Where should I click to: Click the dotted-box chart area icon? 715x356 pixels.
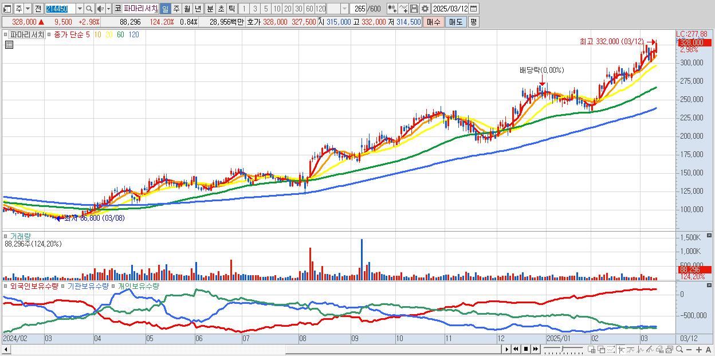(611, 349)
